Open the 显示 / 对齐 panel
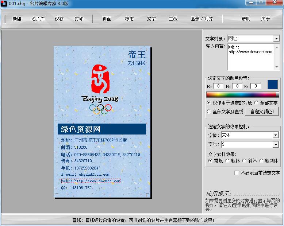Viewport: 284px width, 226px height. (x=202, y=19)
